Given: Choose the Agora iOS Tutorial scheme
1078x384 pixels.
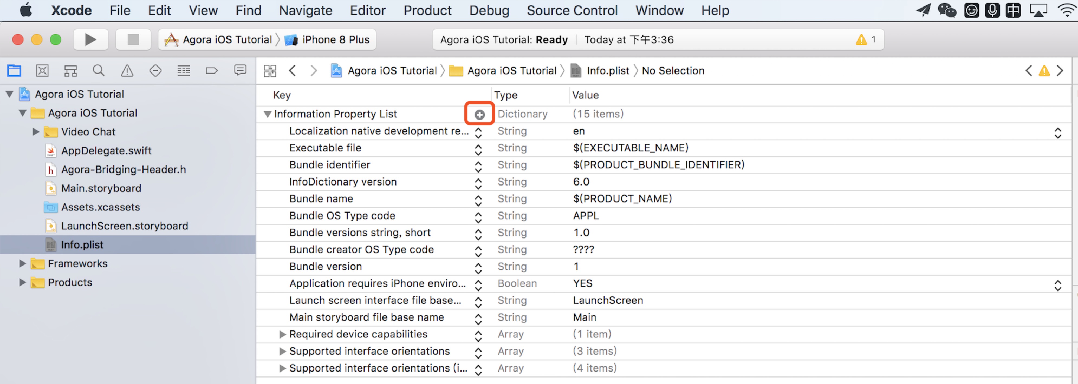Looking at the screenshot, I should [x=219, y=40].
